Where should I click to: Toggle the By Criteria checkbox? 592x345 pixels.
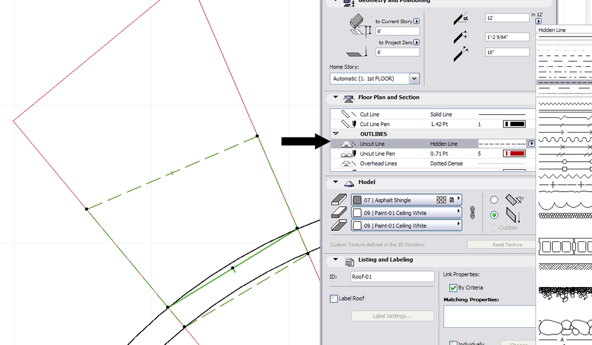[x=453, y=288]
